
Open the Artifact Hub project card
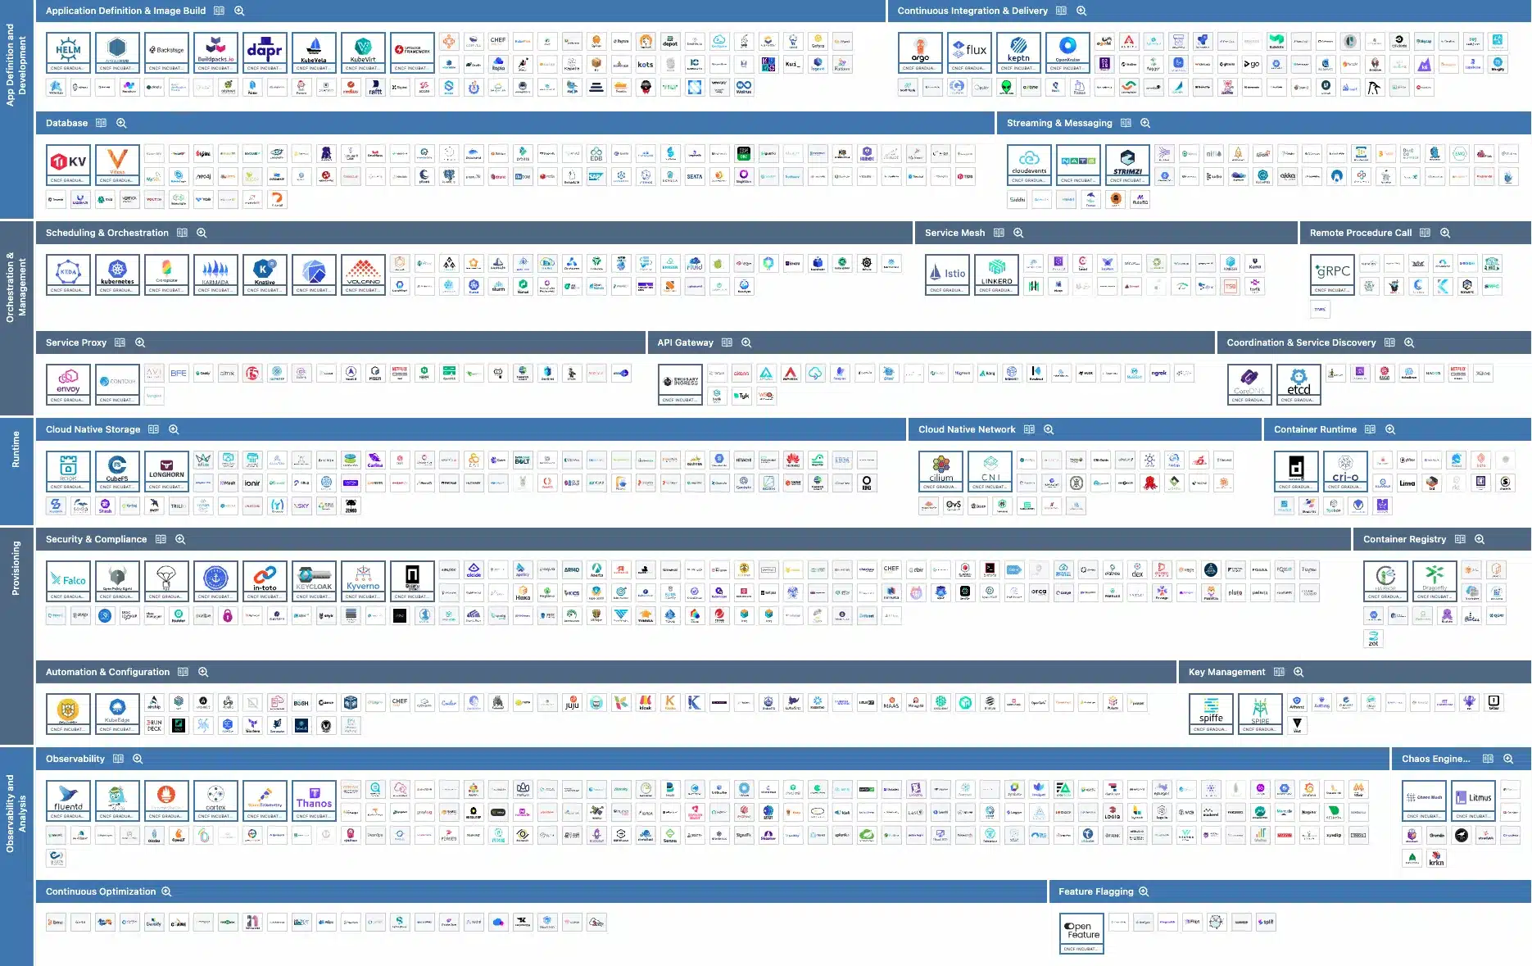(x=117, y=52)
